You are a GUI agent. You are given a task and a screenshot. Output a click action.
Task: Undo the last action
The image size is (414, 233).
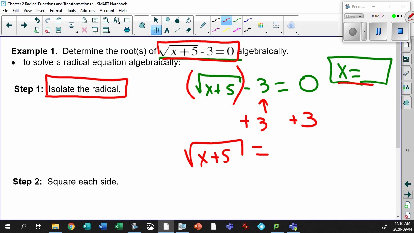point(37,20)
